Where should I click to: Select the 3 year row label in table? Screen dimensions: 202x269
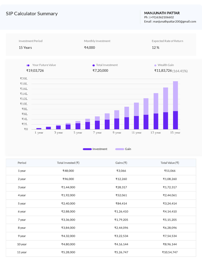pos(22,187)
